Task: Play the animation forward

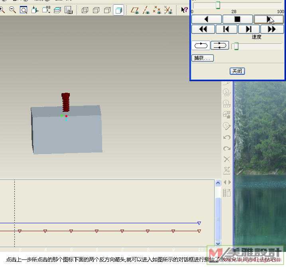Action: point(268,19)
